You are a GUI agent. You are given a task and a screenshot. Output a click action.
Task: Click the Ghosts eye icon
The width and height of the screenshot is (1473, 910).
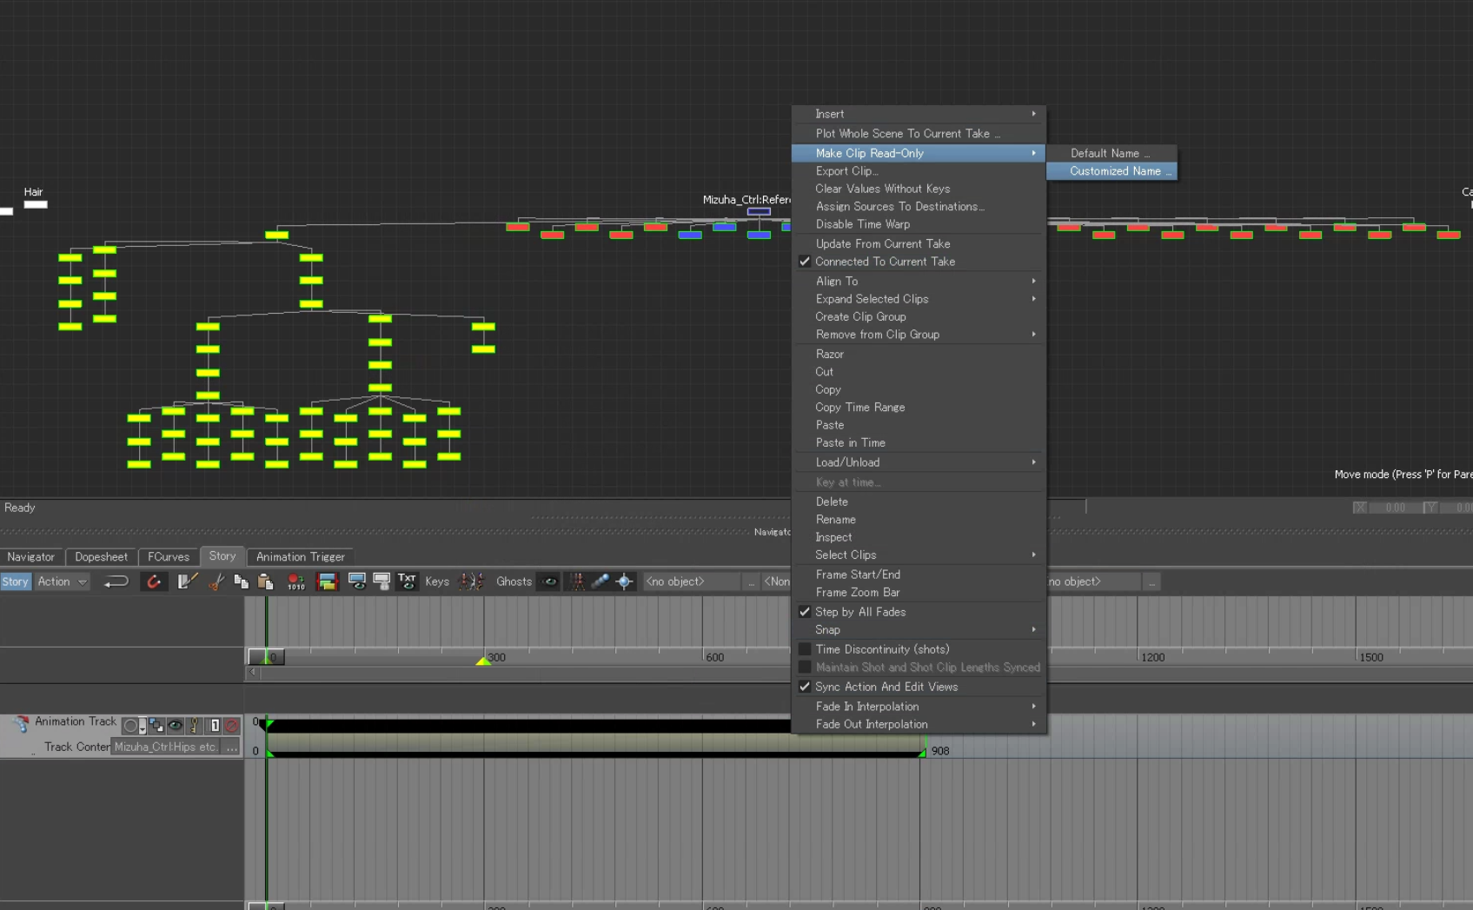[x=549, y=581]
